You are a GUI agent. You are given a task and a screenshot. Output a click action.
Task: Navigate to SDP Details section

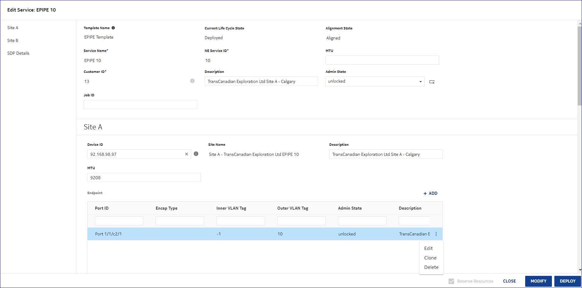coord(18,53)
